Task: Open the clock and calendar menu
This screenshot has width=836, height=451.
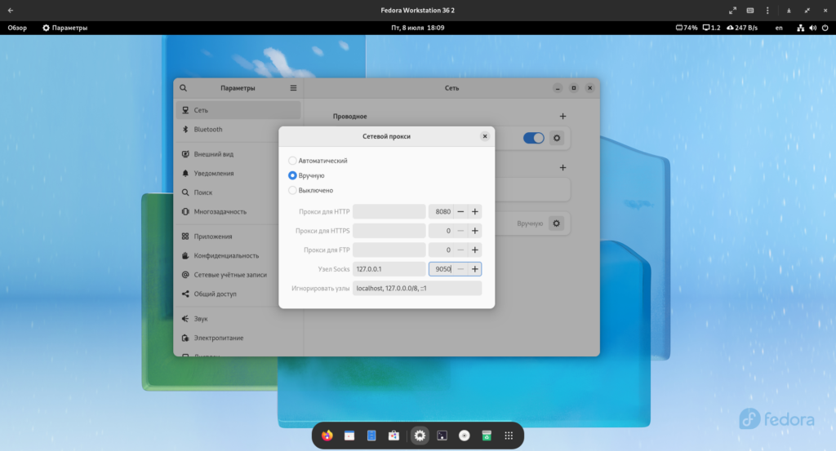Action: click(418, 28)
